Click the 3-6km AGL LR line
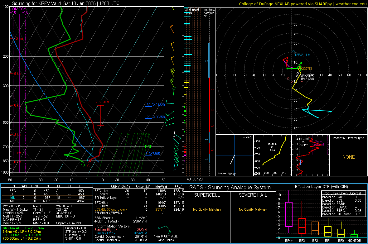368x244 pixels. [22, 232]
